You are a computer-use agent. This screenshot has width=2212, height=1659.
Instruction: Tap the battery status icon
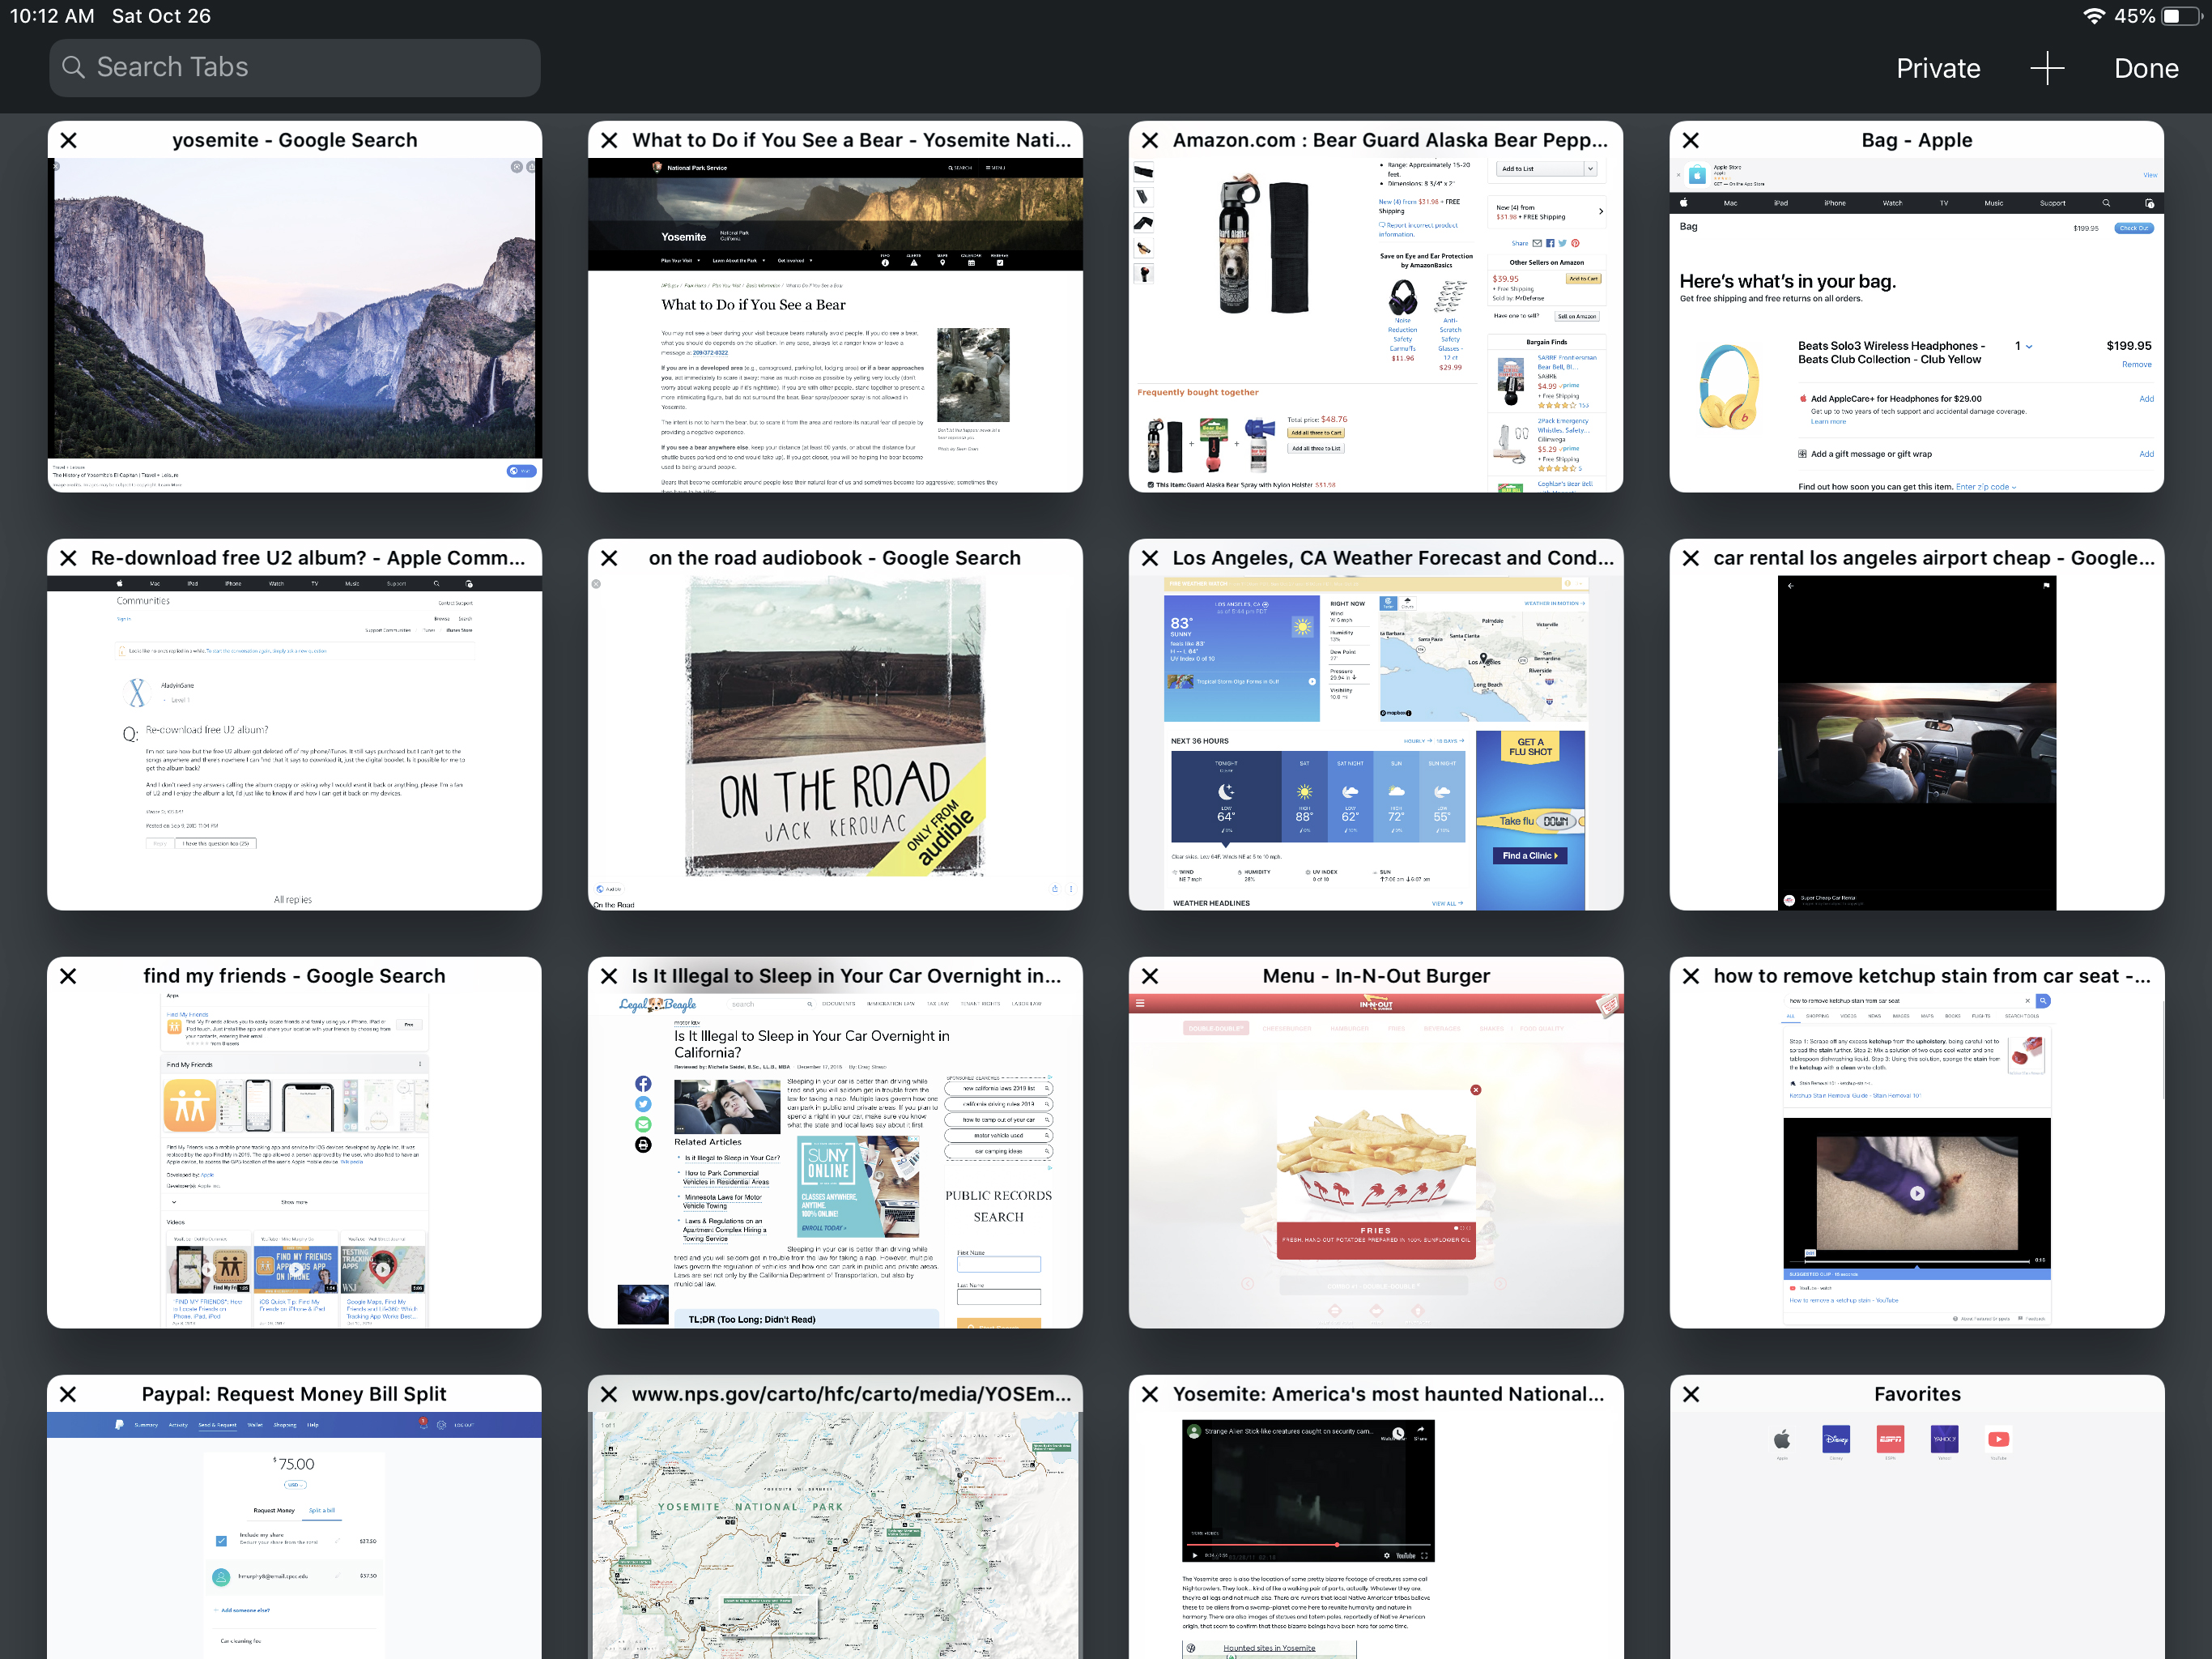pos(2181,16)
